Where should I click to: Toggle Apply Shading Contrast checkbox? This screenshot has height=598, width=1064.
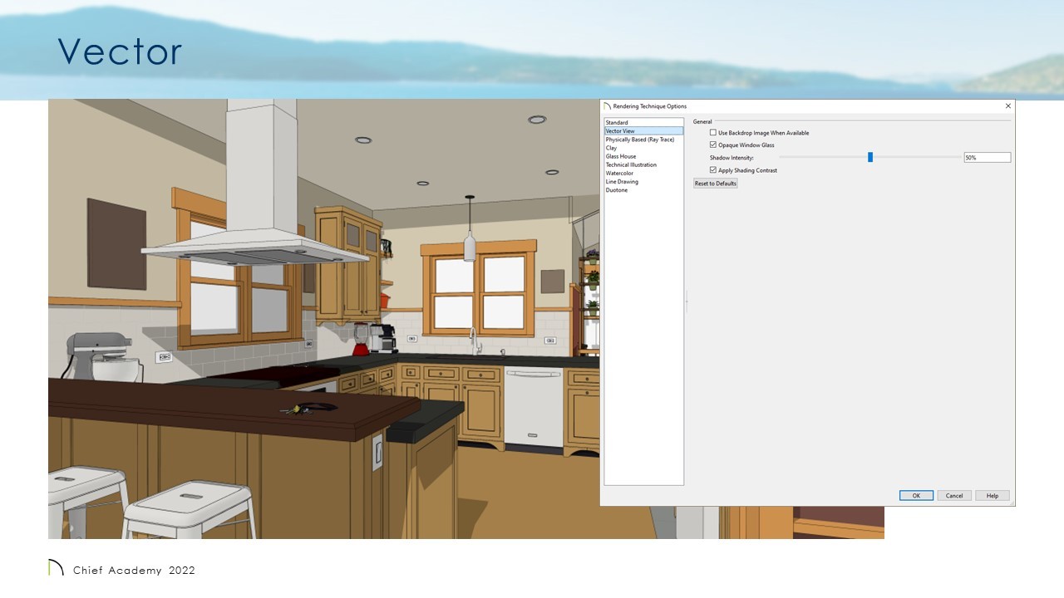713,170
